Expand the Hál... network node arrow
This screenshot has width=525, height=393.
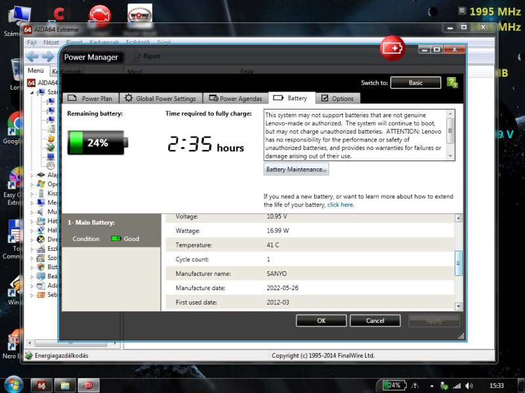pos(32,231)
